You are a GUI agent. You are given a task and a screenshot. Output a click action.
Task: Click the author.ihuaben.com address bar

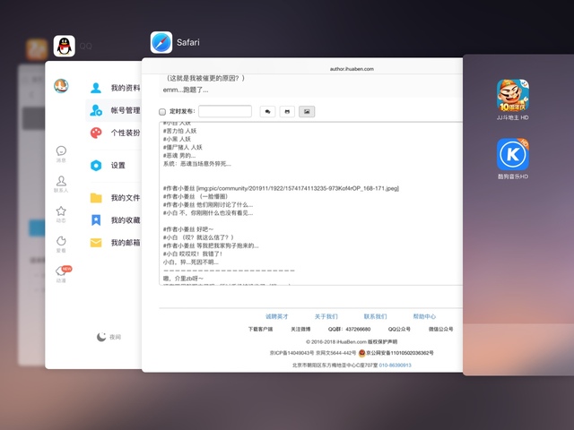point(352,69)
